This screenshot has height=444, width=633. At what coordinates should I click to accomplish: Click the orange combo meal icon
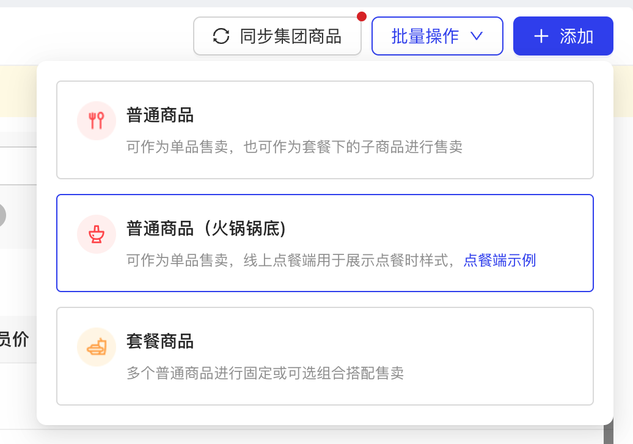[97, 347]
